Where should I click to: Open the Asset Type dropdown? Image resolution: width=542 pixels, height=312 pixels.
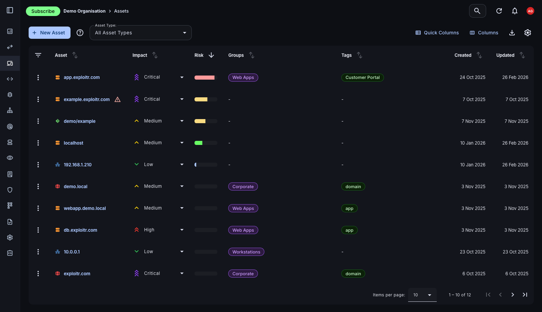click(x=140, y=33)
